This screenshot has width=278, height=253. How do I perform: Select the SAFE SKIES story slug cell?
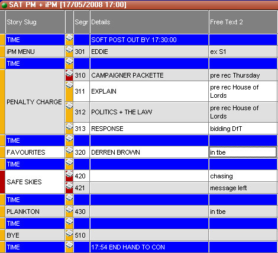tap(35, 182)
